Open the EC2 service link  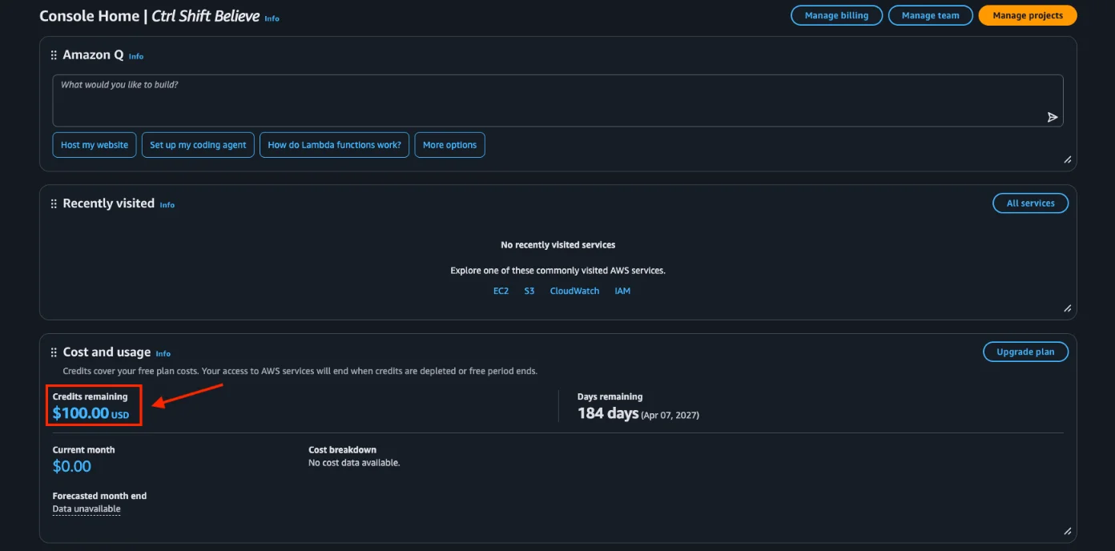pos(501,292)
